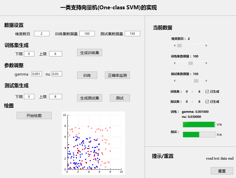Viewport: 236px width, 178px height.
Task: Click the 测试集 上限 input field
Action: coord(55,97)
